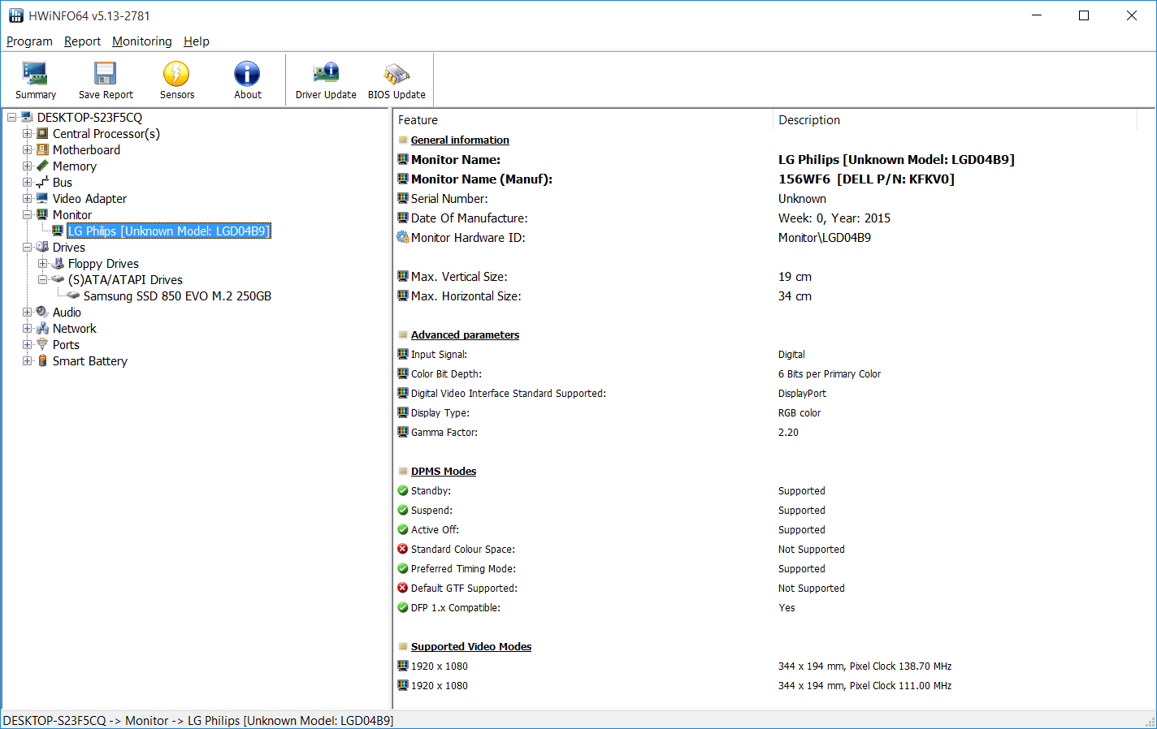Select the Central Processor(s) chip icon
The image size is (1157, 729).
point(43,133)
